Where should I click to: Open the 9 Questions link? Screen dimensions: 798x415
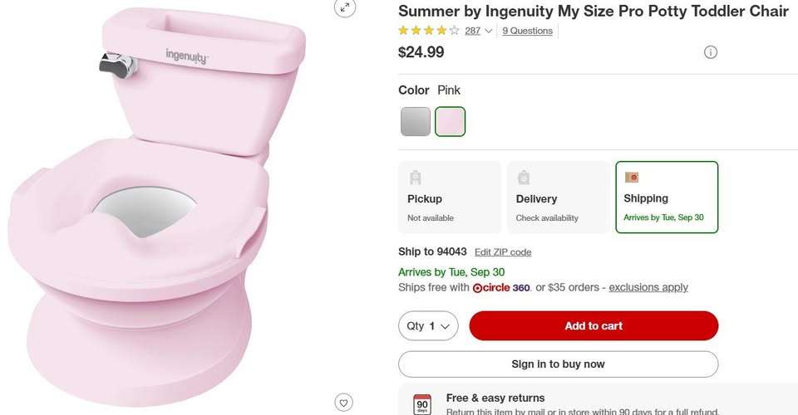pos(527,31)
